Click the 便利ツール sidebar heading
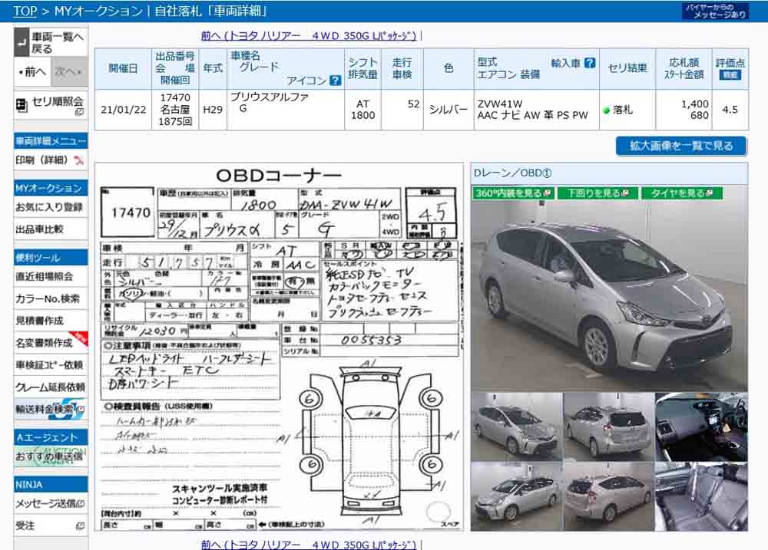768x550 pixels. click(x=51, y=258)
